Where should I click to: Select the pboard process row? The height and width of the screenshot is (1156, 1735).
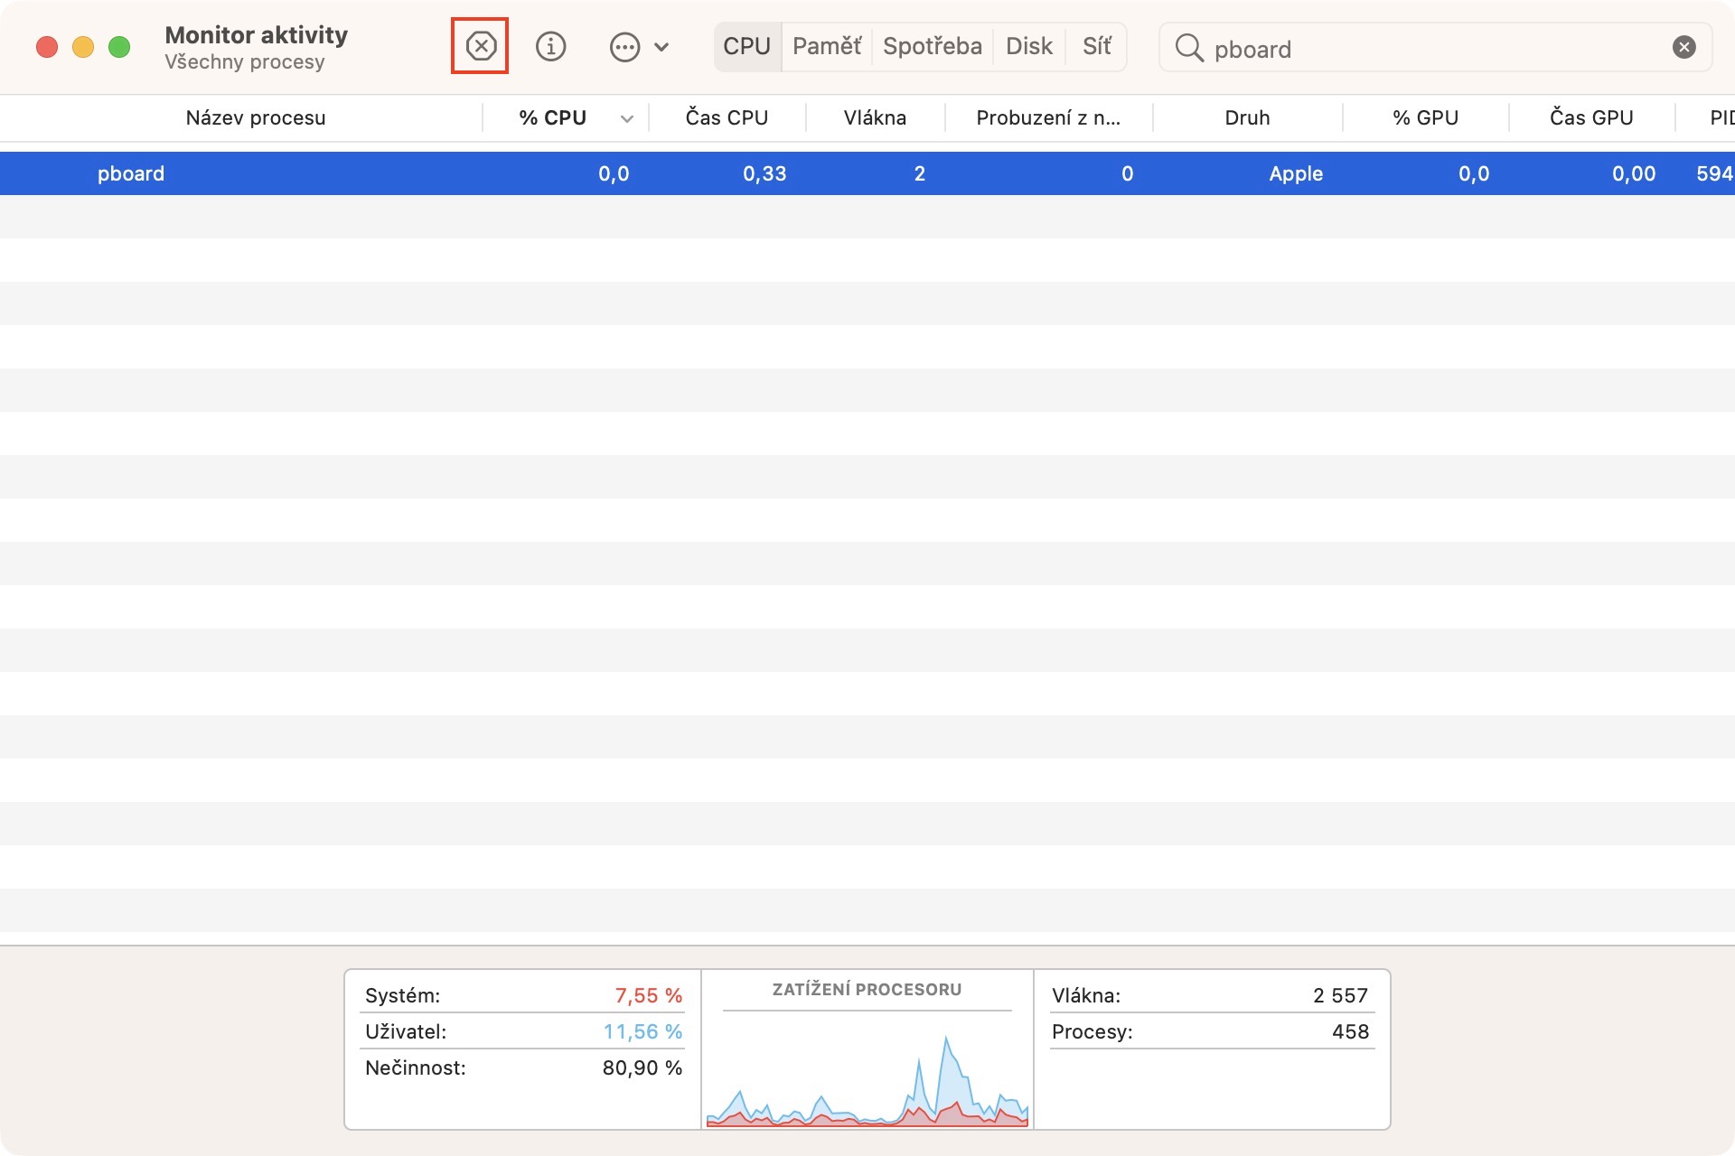131,173
